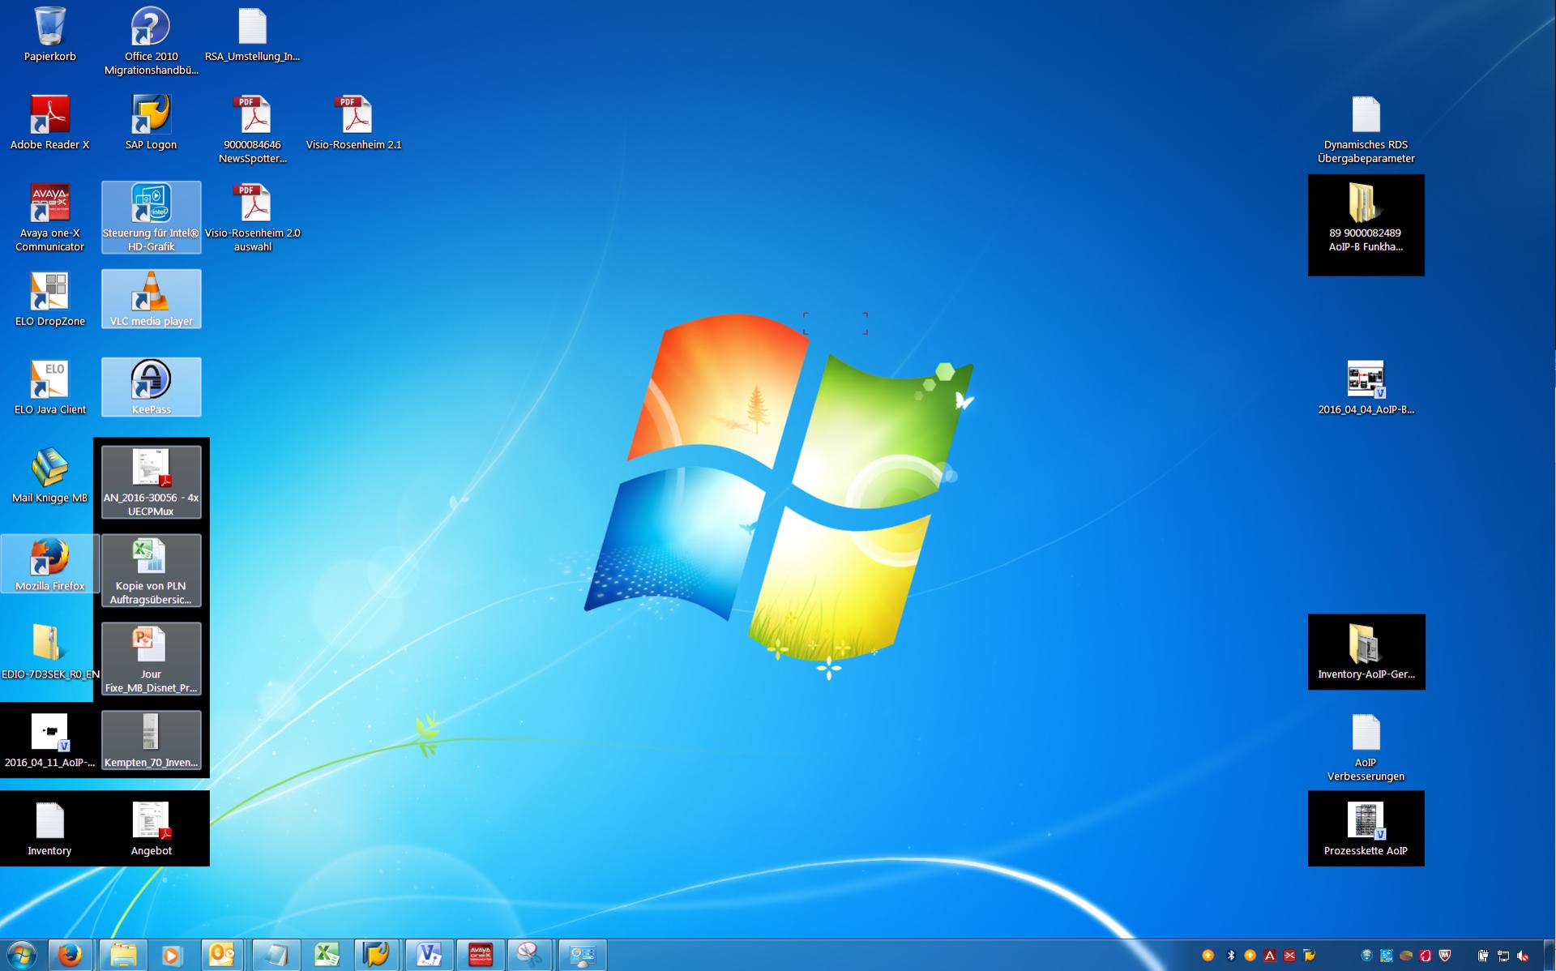The height and width of the screenshot is (971, 1556).
Task: Click the Show desktop strip at taskbar end
Action: pyautogui.click(x=1550, y=955)
